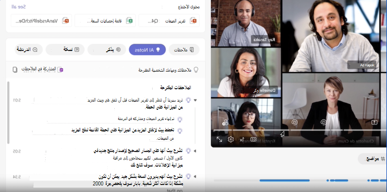This screenshot has width=387, height=192.
Task: Click the lightbulb beside تخطط بيث لإنفاق المزيد
Action: 180,130
